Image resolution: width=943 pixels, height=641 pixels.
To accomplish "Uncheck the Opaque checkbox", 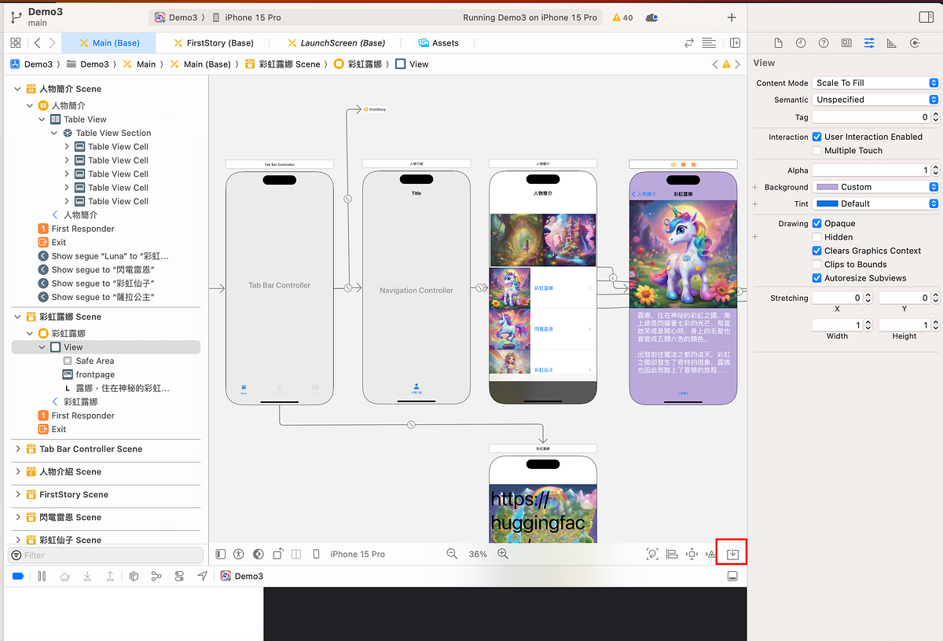I will click(x=817, y=223).
